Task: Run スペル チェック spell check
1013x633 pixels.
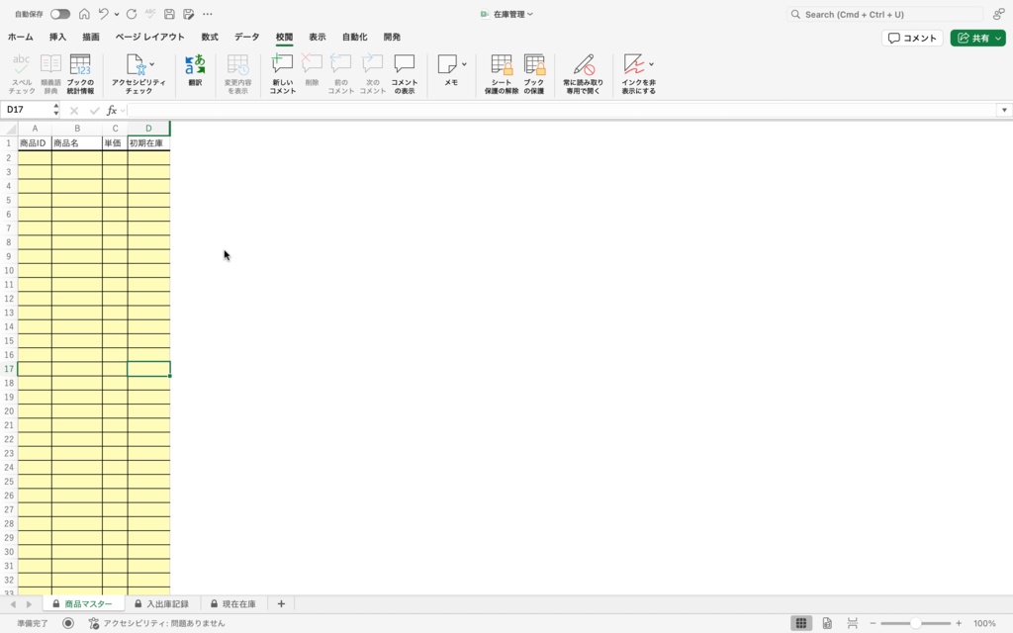Action: pyautogui.click(x=22, y=73)
